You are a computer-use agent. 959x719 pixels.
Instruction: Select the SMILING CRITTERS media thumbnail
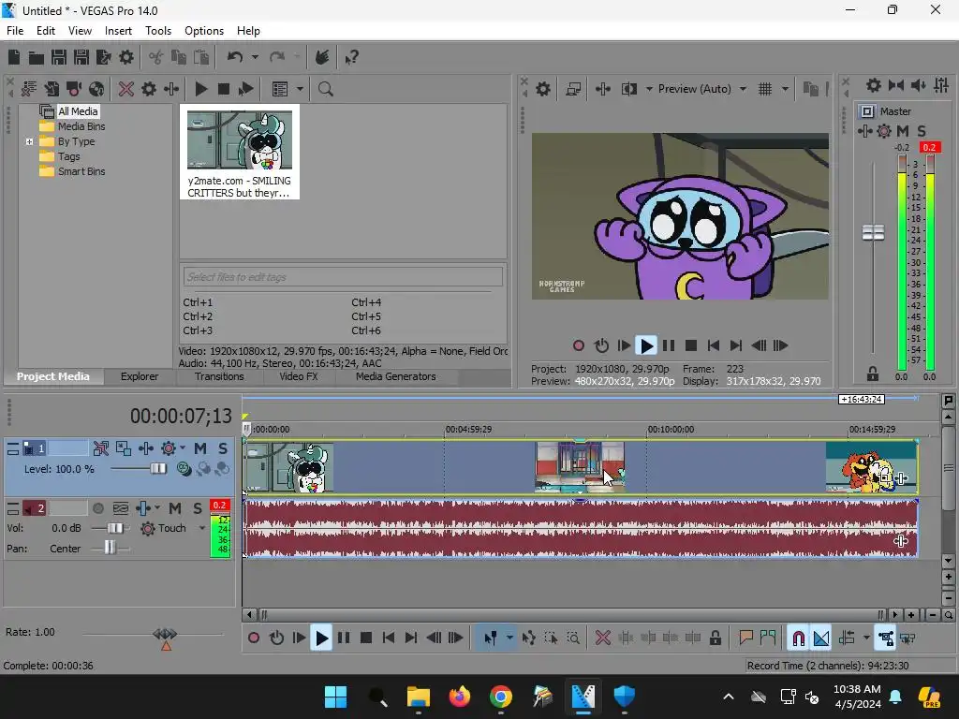(x=239, y=152)
